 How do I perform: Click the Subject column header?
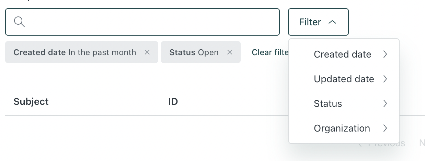click(31, 101)
